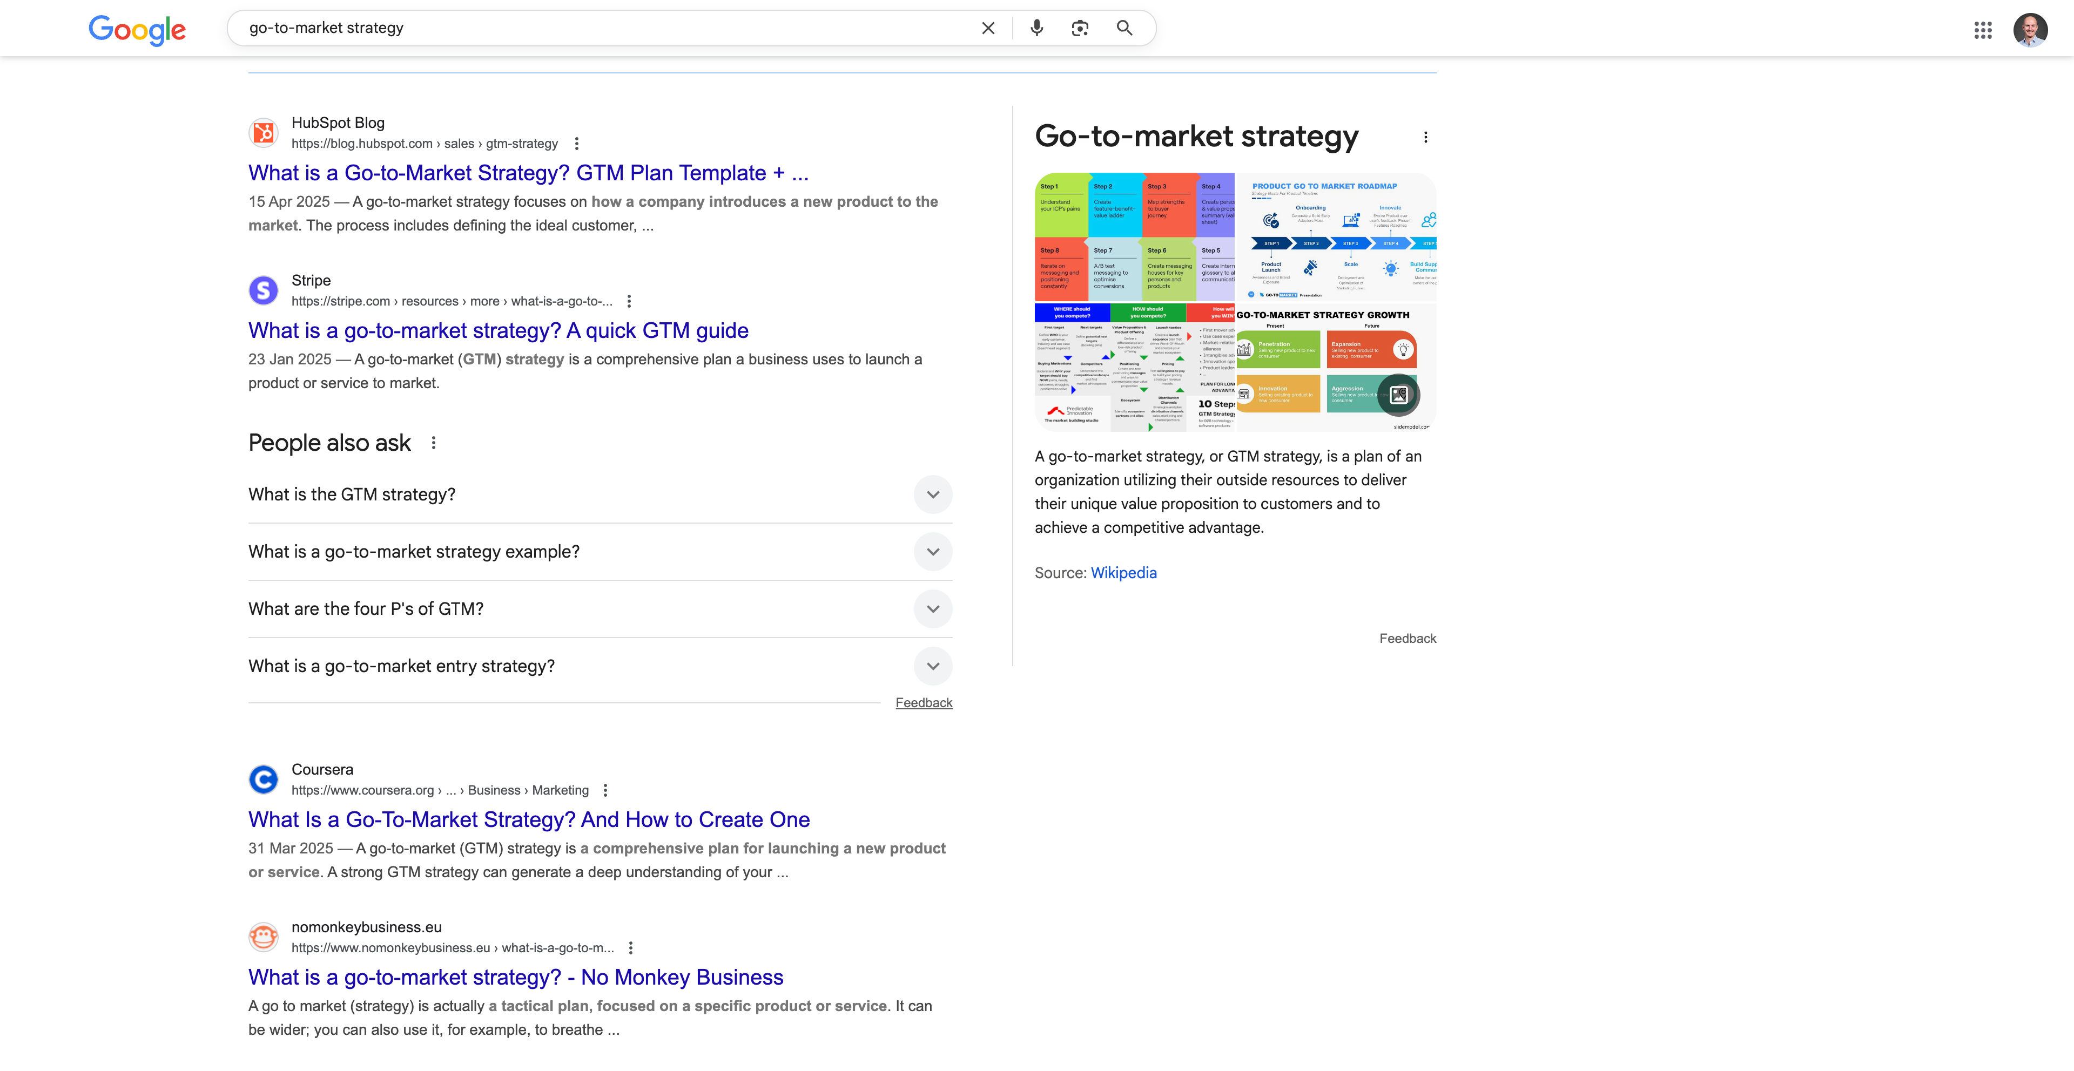Click Feedback under People also ask
This screenshot has height=1071, width=2074.
(x=924, y=703)
